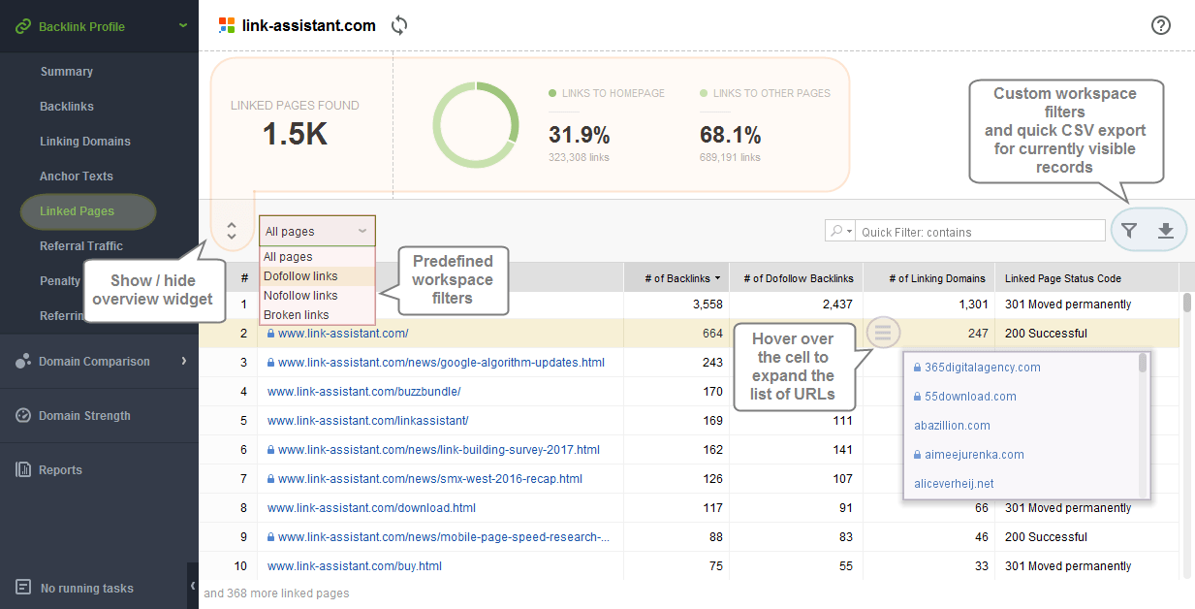Click 365digitalagency.com in the popup list
This screenshot has width=1195, height=609.
click(x=982, y=368)
